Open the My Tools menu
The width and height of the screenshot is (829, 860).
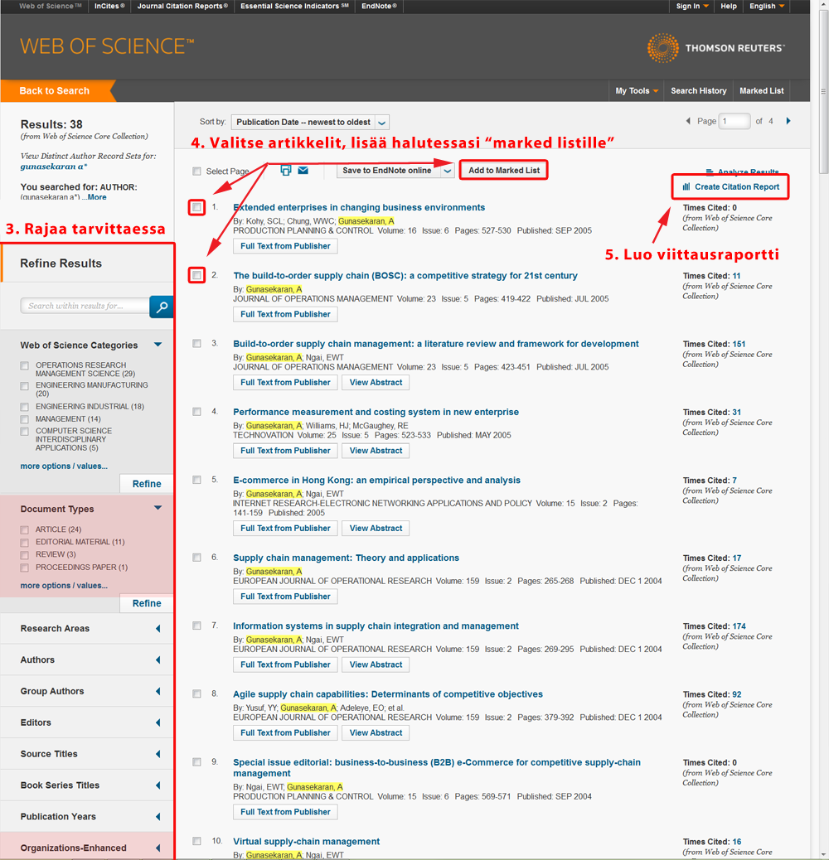click(637, 90)
